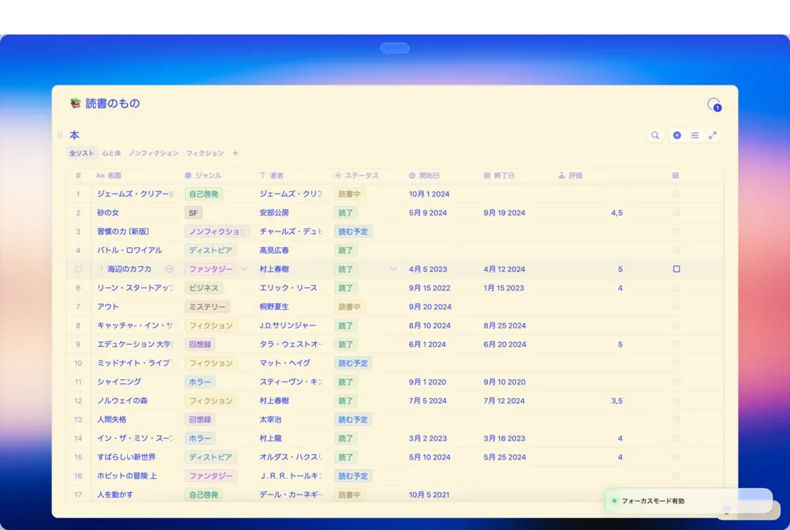Select the title cell 砂の女
Viewport: 790px width, 530px height.
(x=108, y=212)
